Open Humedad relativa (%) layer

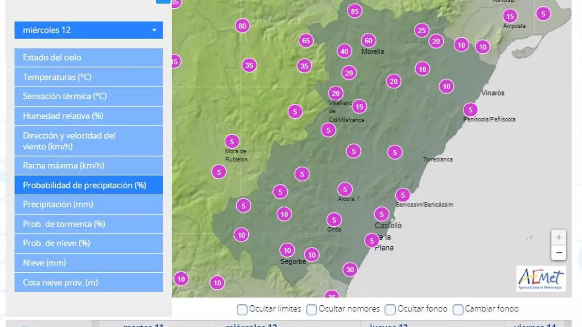[x=89, y=116]
